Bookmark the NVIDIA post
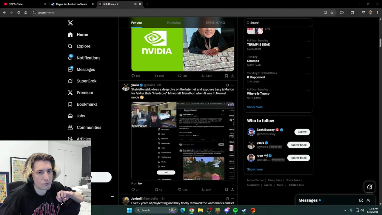This screenshot has width=382, height=215. [x=227, y=76]
